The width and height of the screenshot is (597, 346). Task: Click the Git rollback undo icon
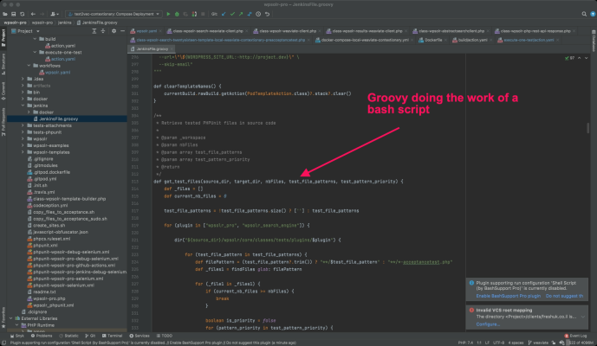click(x=267, y=14)
